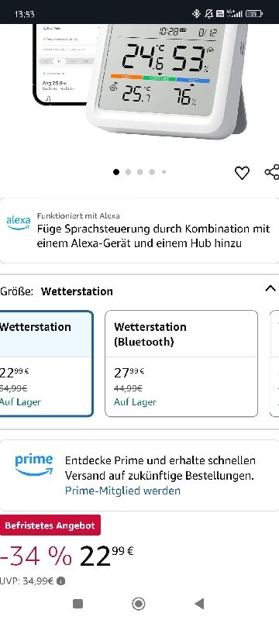Viewport: 279px width, 620px height.
Task: Open the Funktioniert mit Alexa card
Action: (x=139, y=230)
